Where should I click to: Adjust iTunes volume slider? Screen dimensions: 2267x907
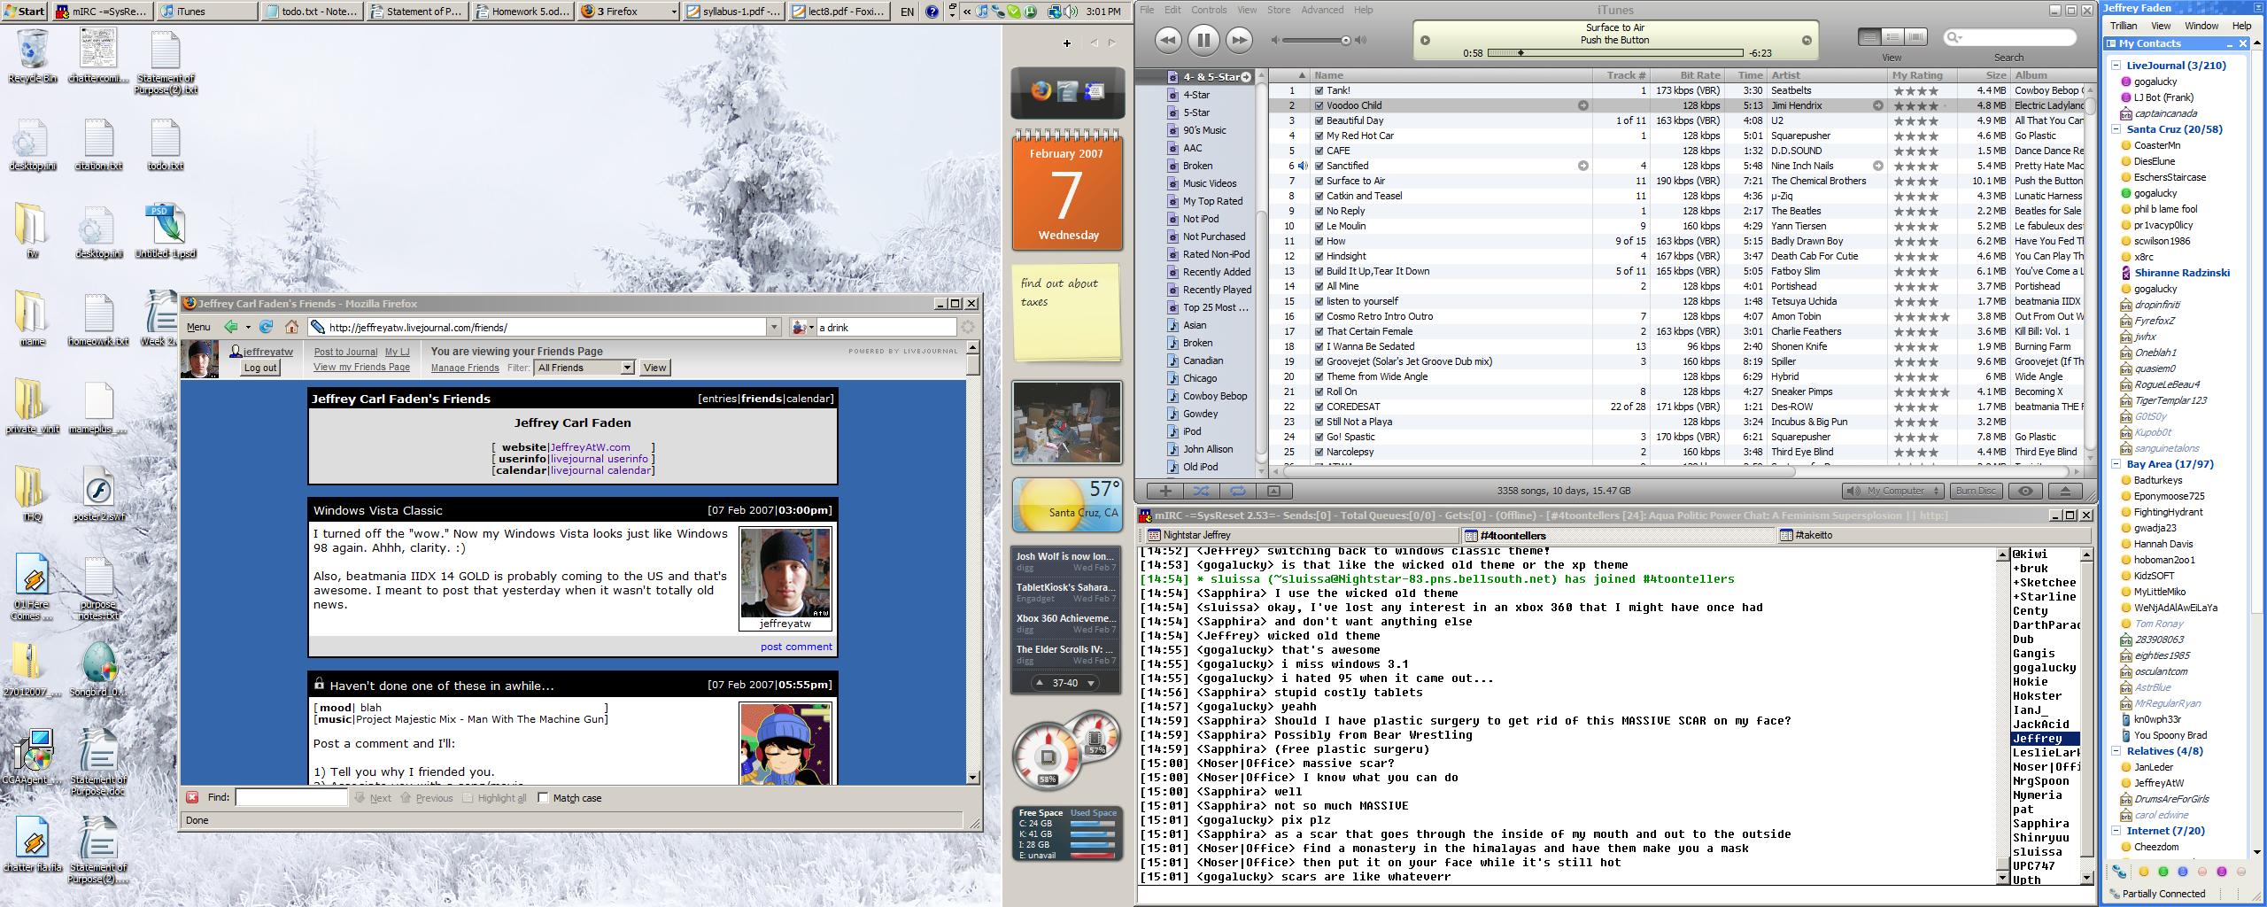(1346, 40)
